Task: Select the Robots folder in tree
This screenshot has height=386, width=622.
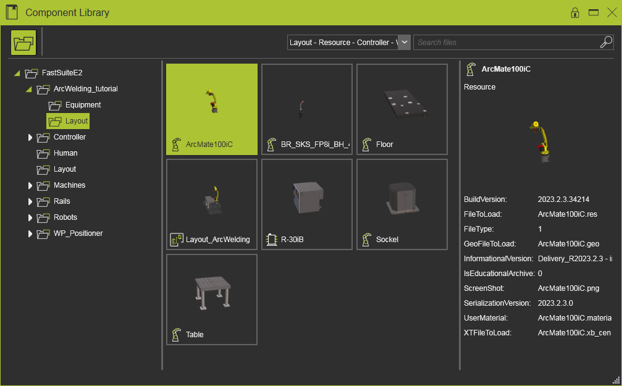Action: [65, 217]
